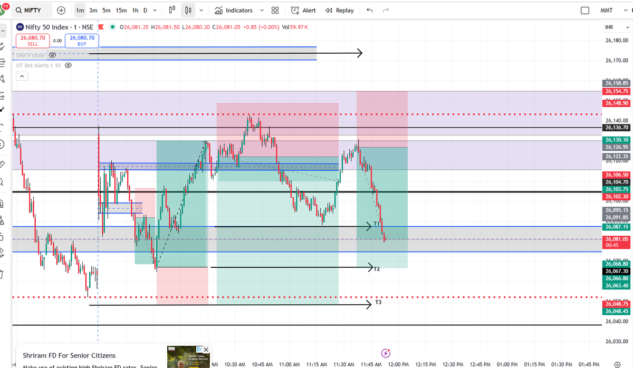Viewport: 633px width, 368px height.
Task: Click the 12:00 PM time axis label
Action: [x=398, y=364]
